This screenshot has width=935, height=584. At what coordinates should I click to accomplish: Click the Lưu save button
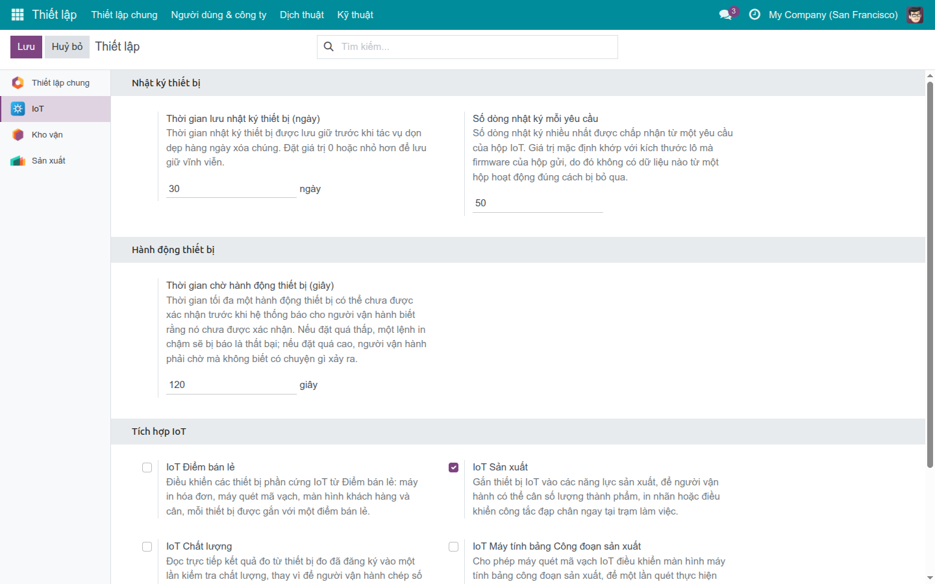click(x=26, y=47)
